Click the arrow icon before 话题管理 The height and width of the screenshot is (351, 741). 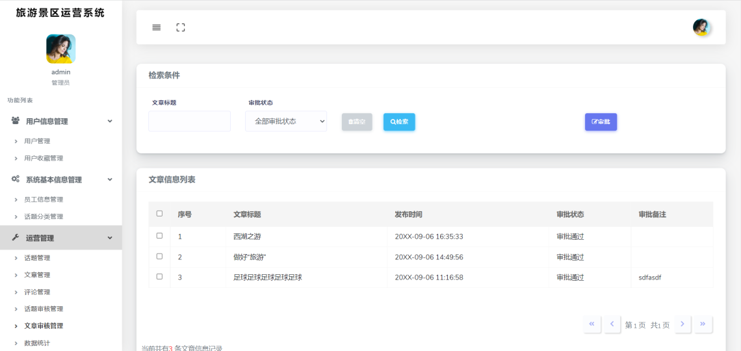(x=16, y=259)
